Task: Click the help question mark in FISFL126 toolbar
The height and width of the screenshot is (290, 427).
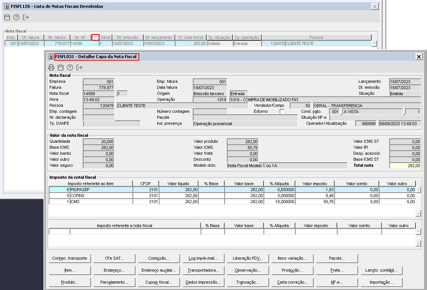Action: tap(16, 17)
